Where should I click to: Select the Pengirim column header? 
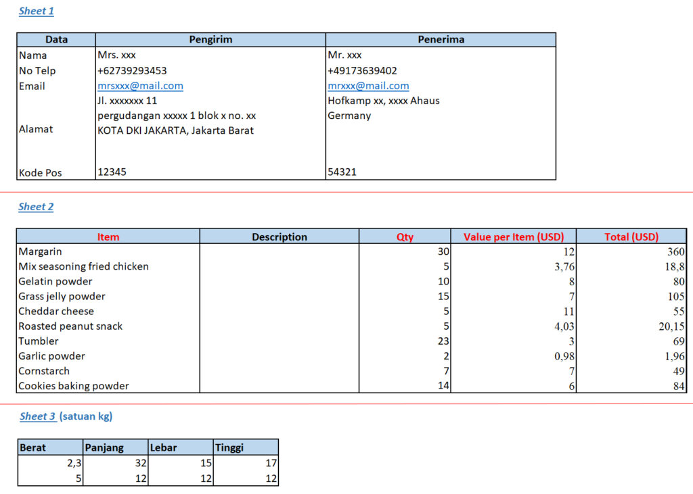pos(210,40)
